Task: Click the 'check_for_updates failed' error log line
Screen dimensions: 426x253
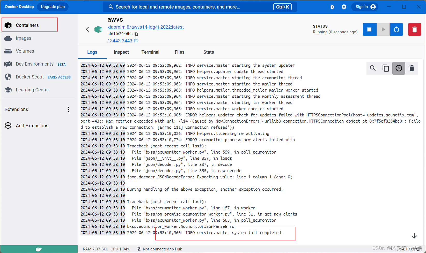Action: pos(251,121)
